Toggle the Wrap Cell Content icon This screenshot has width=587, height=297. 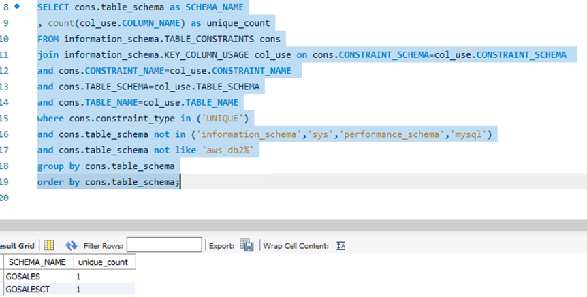point(340,245)
